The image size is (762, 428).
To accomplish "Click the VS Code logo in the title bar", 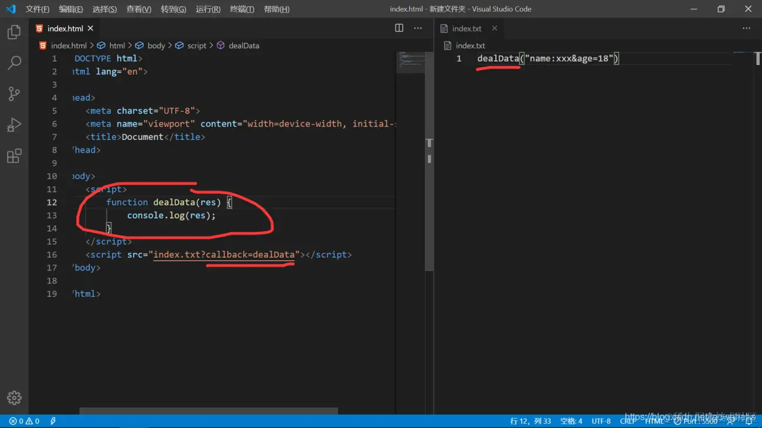I will point(11,9).
